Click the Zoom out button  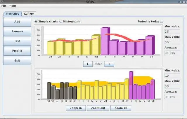tap(98, 108)
